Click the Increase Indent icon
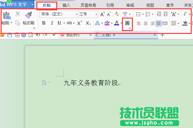 click(x=166, y=14)
